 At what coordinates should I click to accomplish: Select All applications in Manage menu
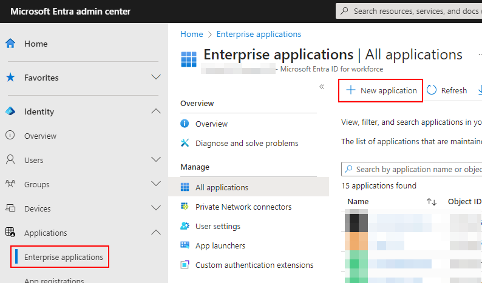click(248, 187)
